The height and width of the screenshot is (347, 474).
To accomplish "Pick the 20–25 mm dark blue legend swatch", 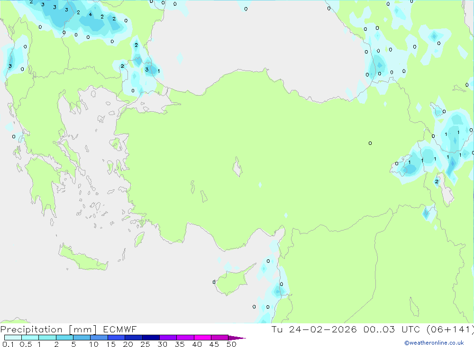I will tap(134, 338).
